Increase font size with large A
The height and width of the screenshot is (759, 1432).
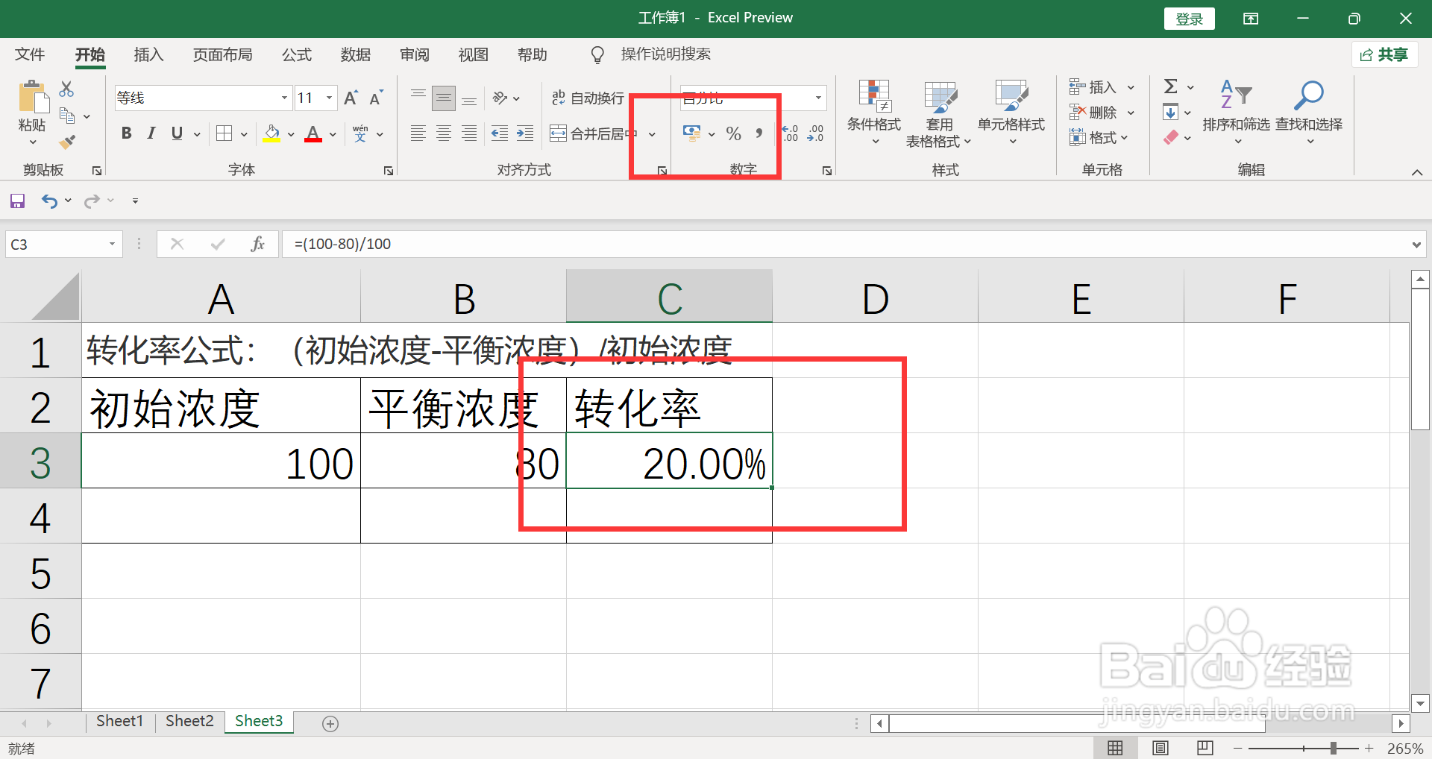(x=351, y=98)
